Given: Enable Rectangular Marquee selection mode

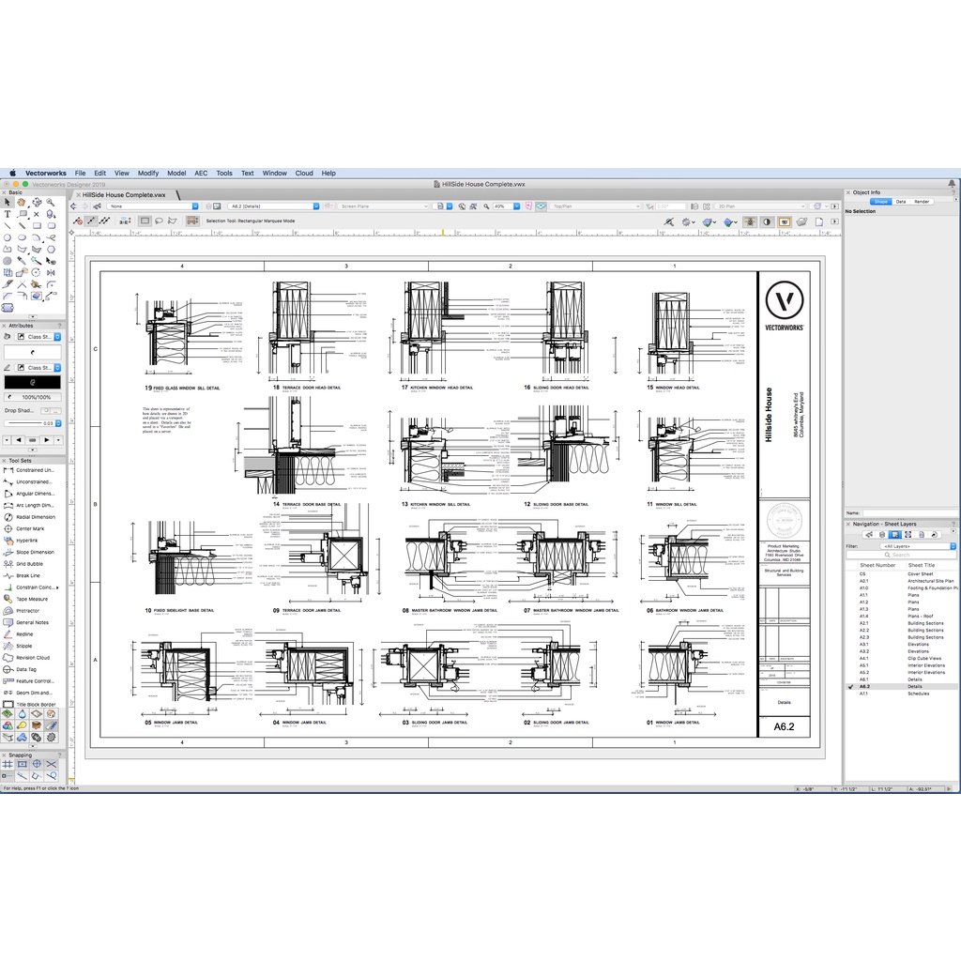Looking at the screenshot, I should point(145,221).
